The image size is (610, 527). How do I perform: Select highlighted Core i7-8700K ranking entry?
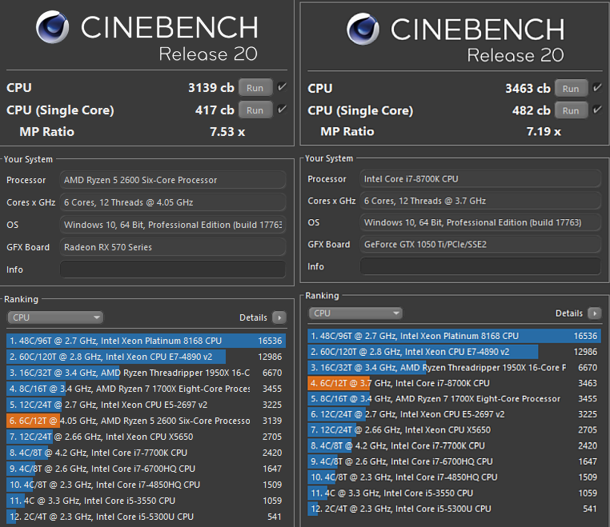click(455, 383)
